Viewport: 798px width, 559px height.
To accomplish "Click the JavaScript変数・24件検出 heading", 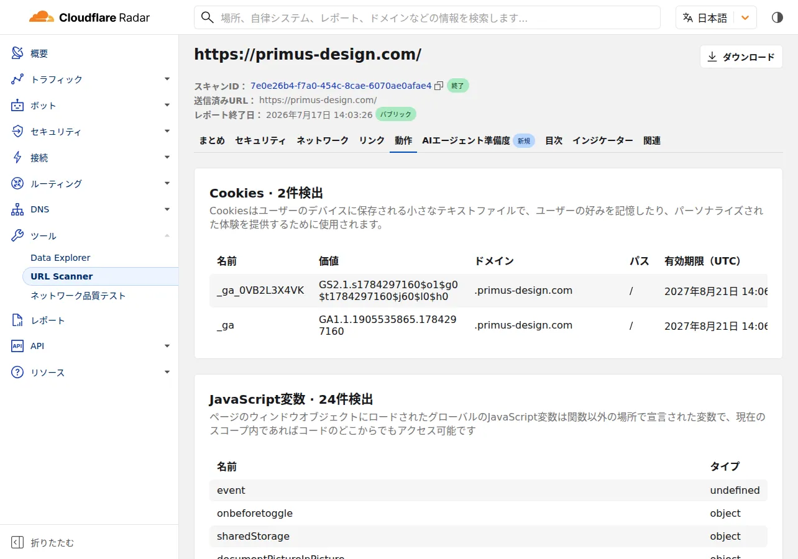I will coord(291,399).
